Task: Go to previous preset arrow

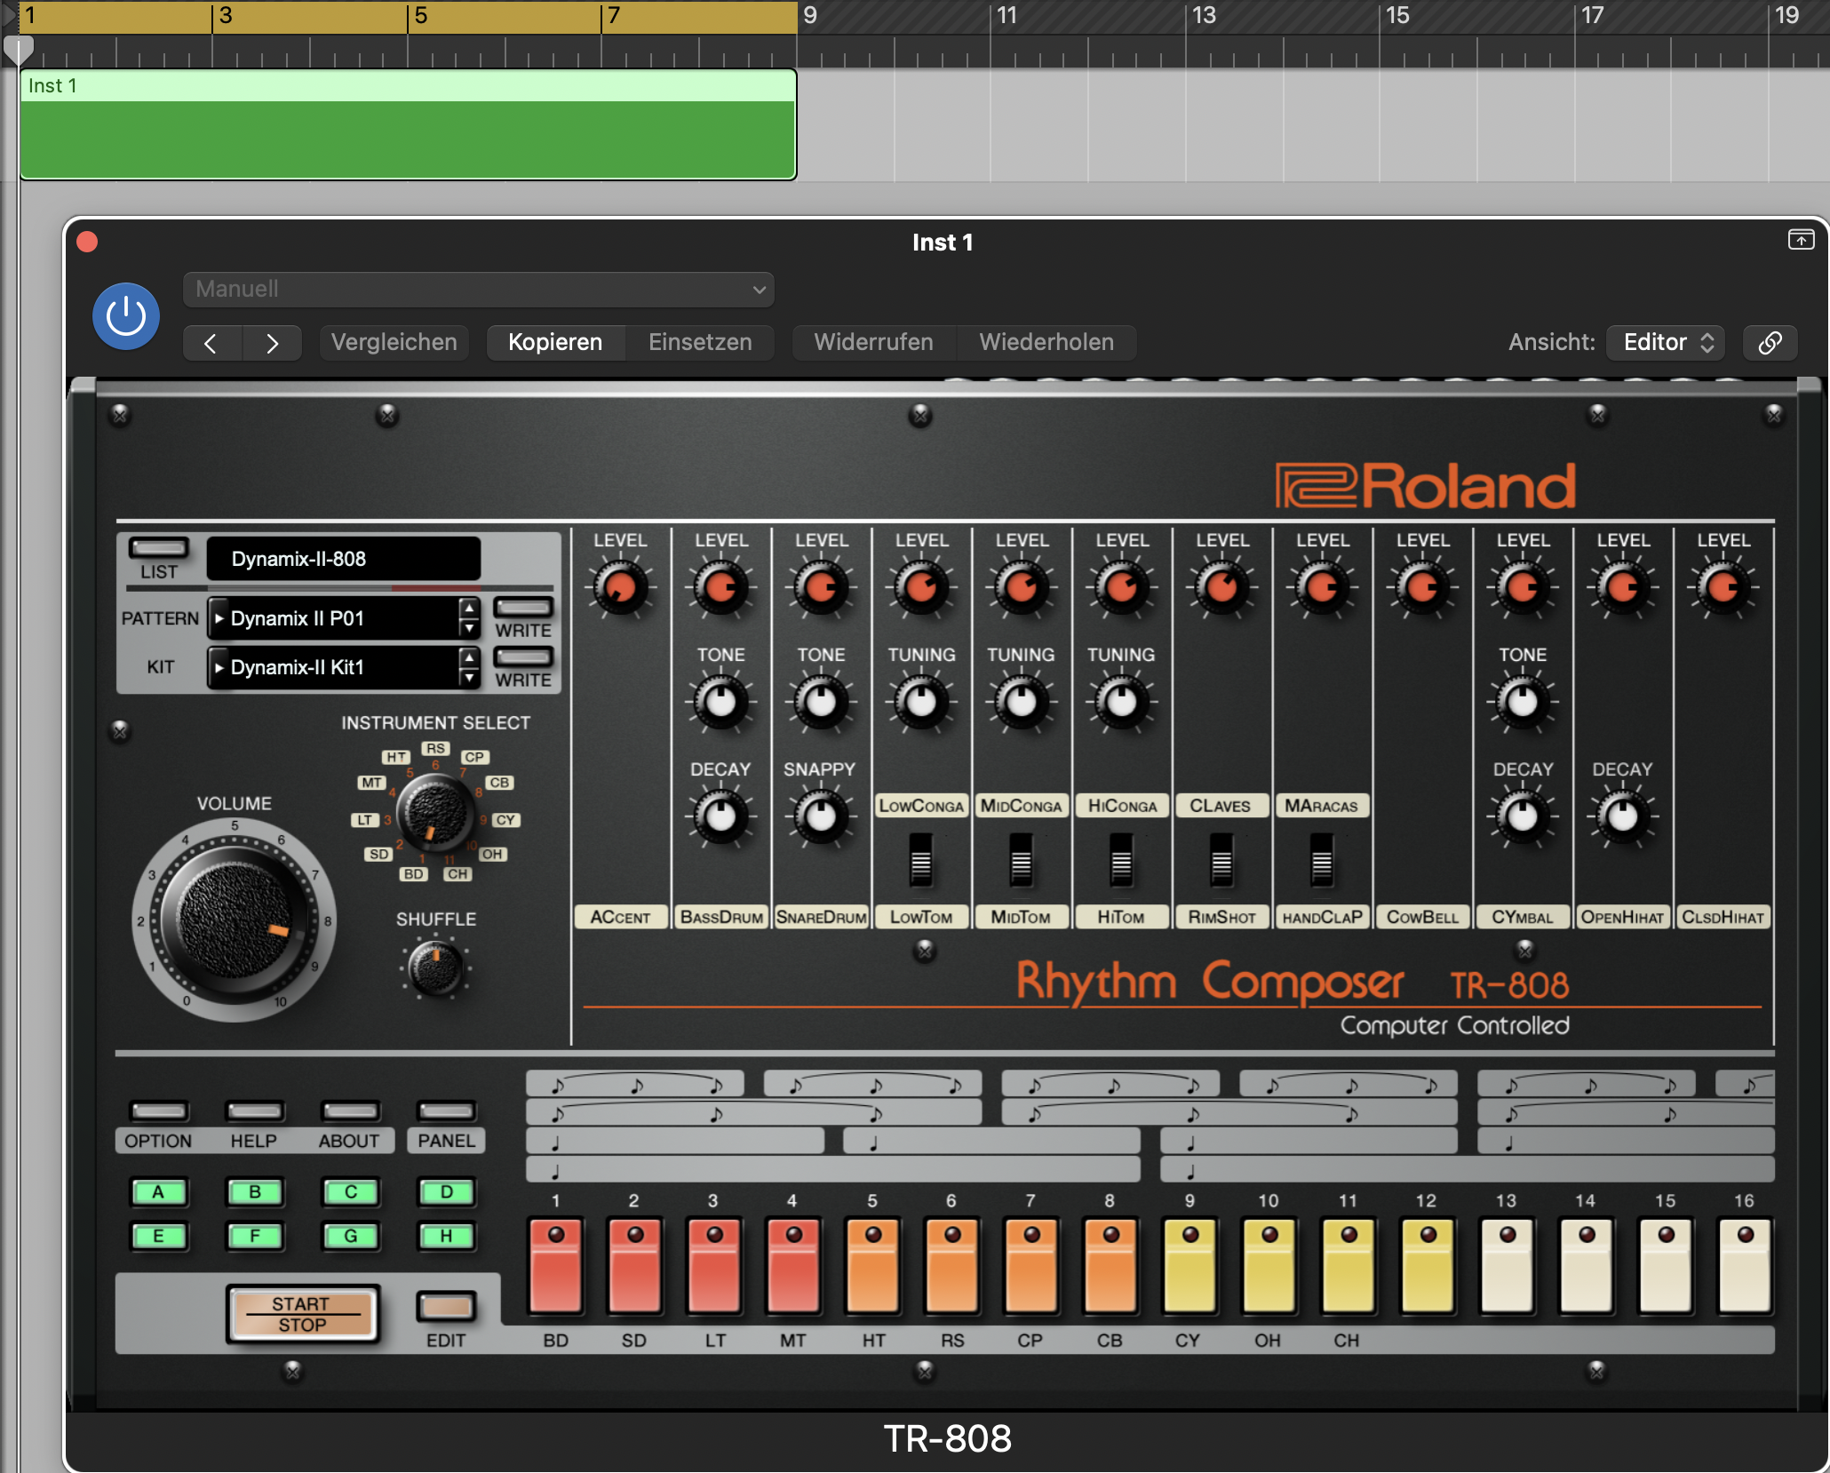Action: pyautogui.click(x=211, y=343)
